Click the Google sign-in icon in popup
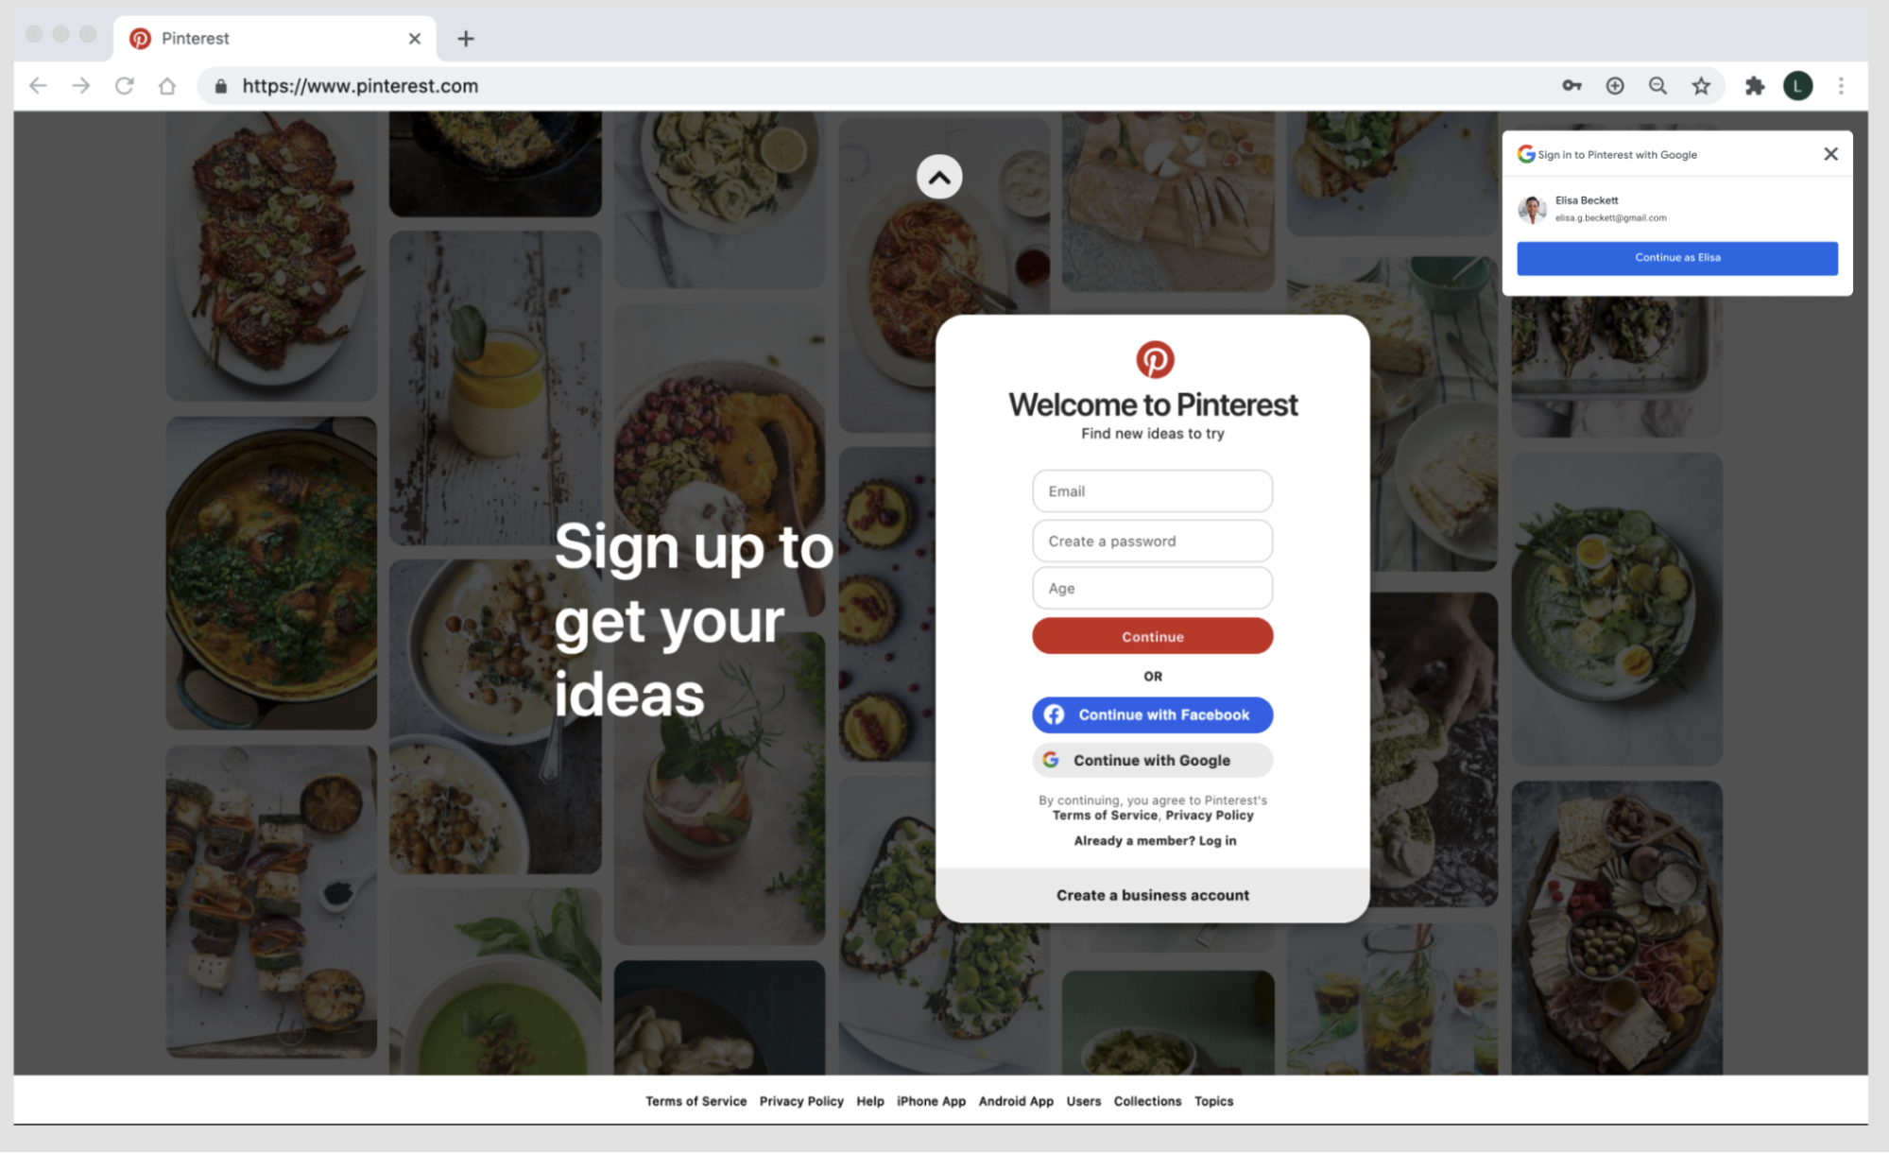This screenshot has width=1889, height=1153. tap(1526, 152)
